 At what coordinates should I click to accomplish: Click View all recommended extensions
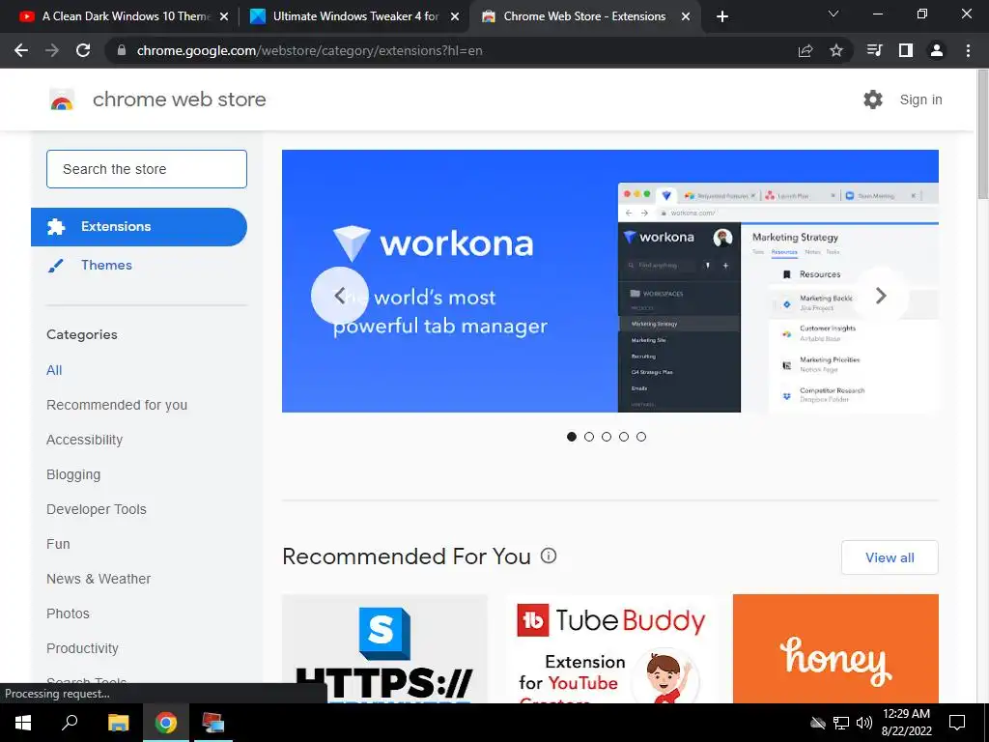[x=890, y=557]
